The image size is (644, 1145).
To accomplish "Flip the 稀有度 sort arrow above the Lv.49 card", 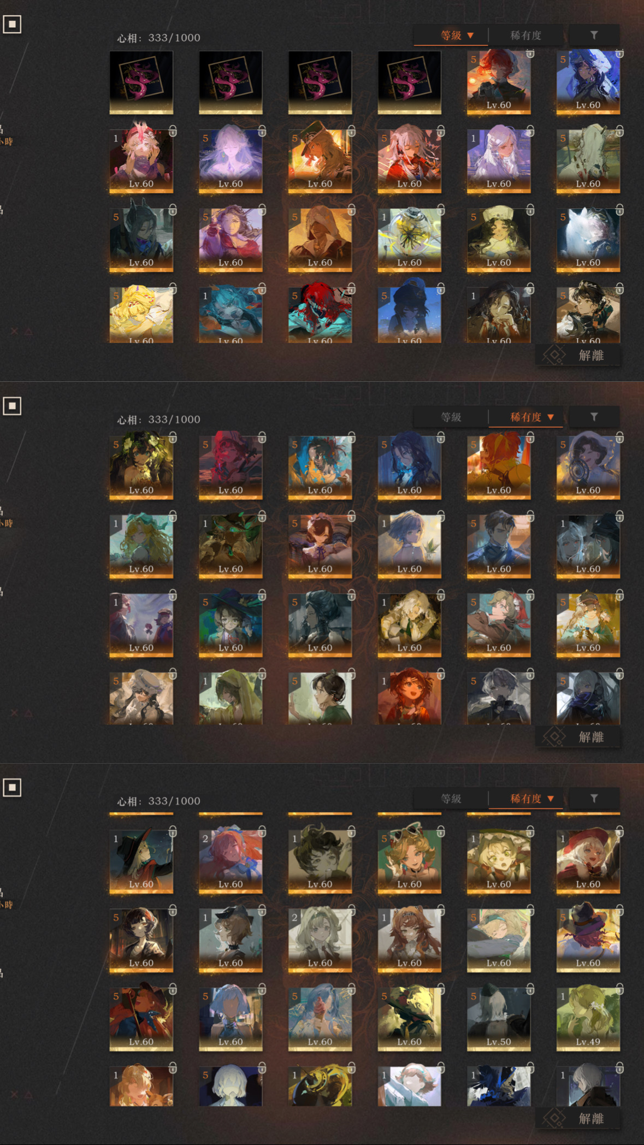I will point(551,799).
